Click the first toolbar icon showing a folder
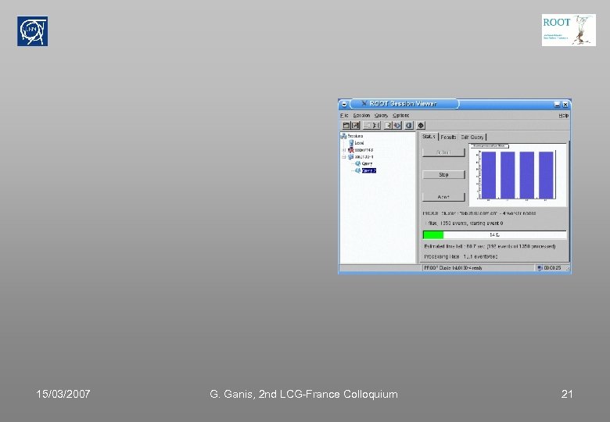 click(346, 126)
